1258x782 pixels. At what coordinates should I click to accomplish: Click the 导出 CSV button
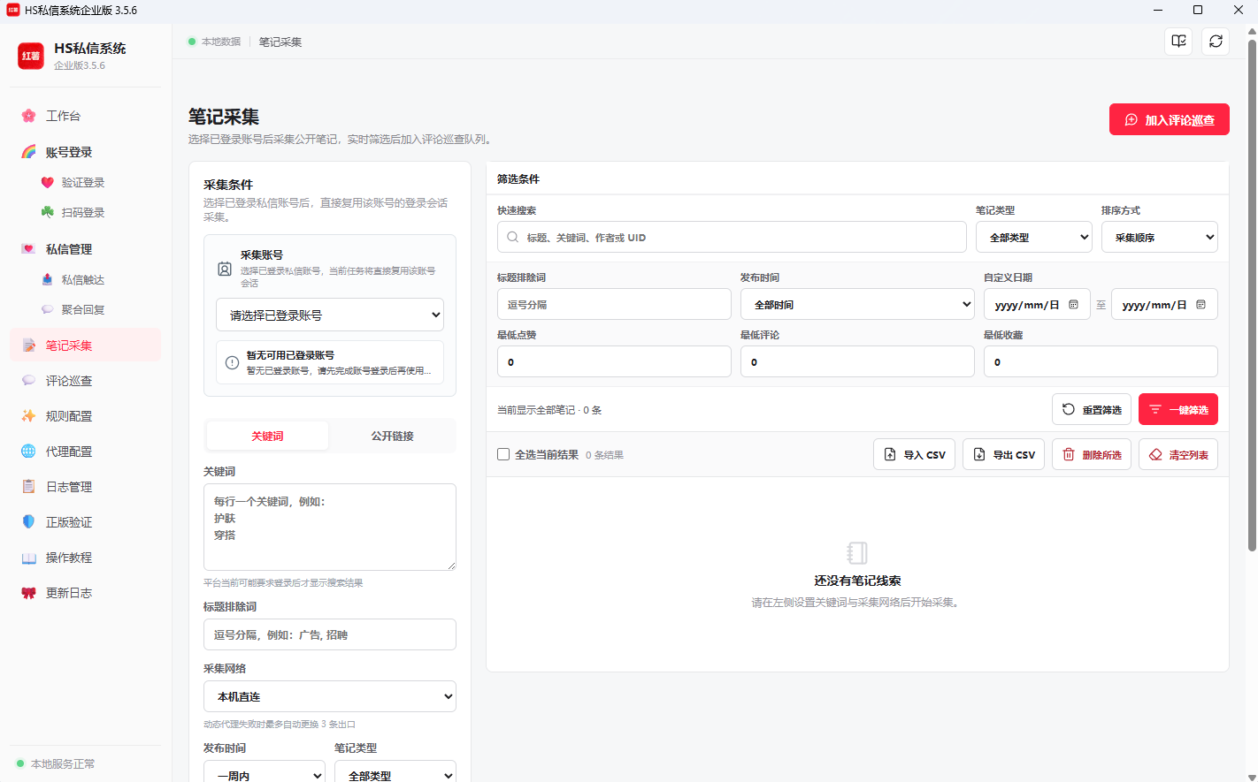point(1004,454)
